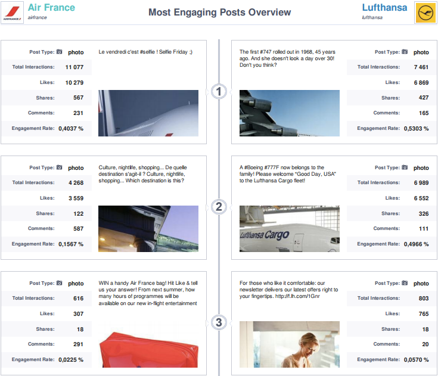Open the Air France building destination photo
This screenshot has height=376, width=438.
148,229
